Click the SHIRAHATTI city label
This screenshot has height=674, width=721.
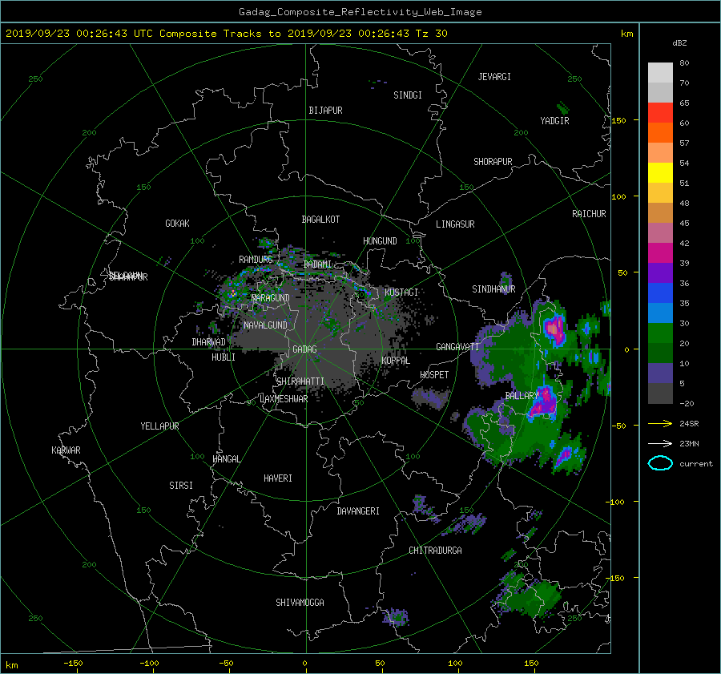[300, 381]
